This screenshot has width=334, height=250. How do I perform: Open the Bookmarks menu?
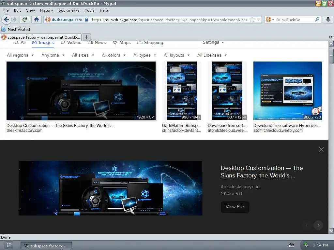pos(69,10)
